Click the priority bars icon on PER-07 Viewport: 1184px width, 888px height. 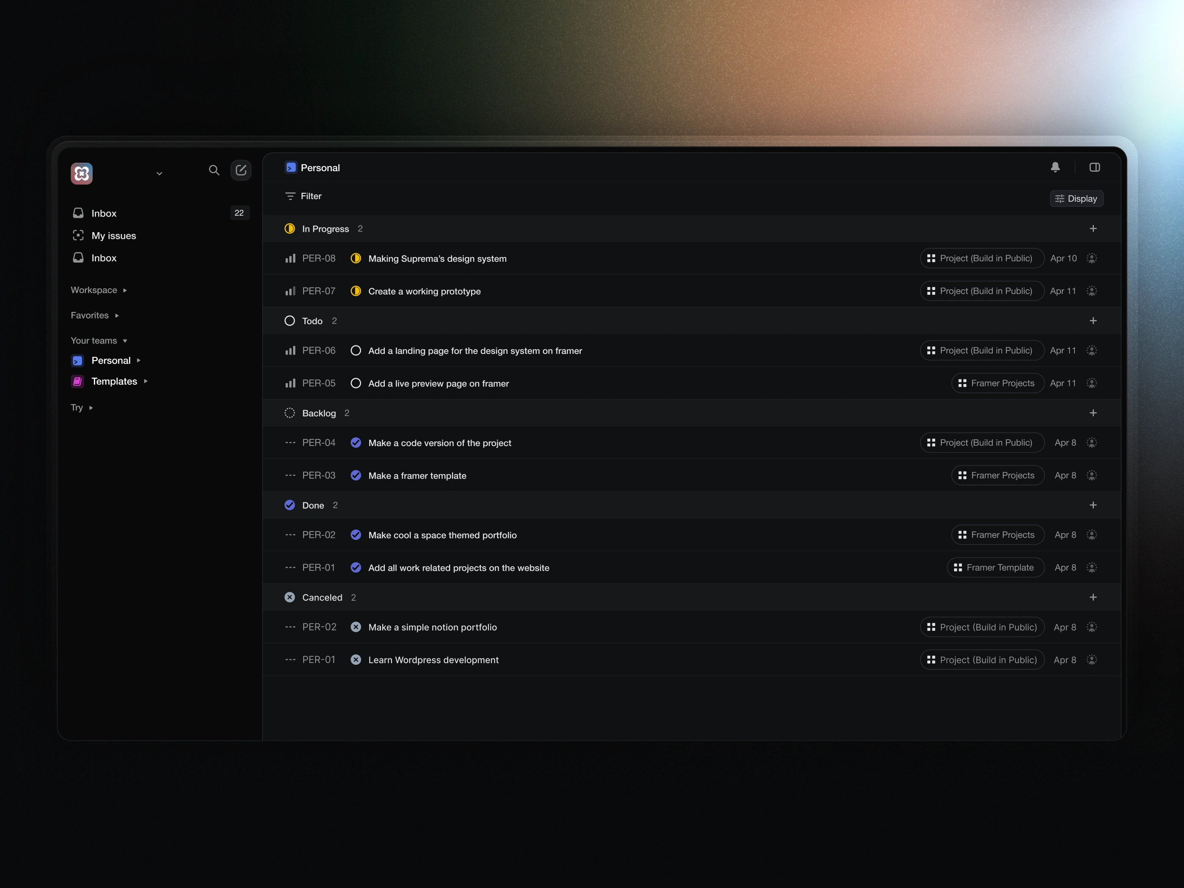tap(290, 291)
